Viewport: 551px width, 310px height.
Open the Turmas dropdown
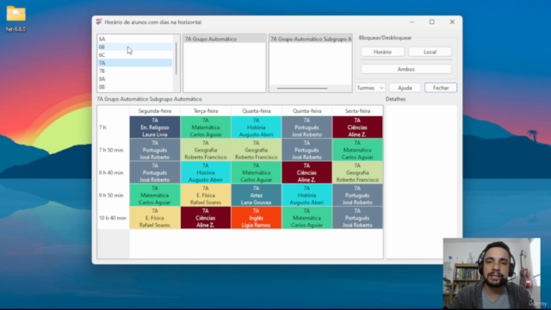tap(370, 88)
